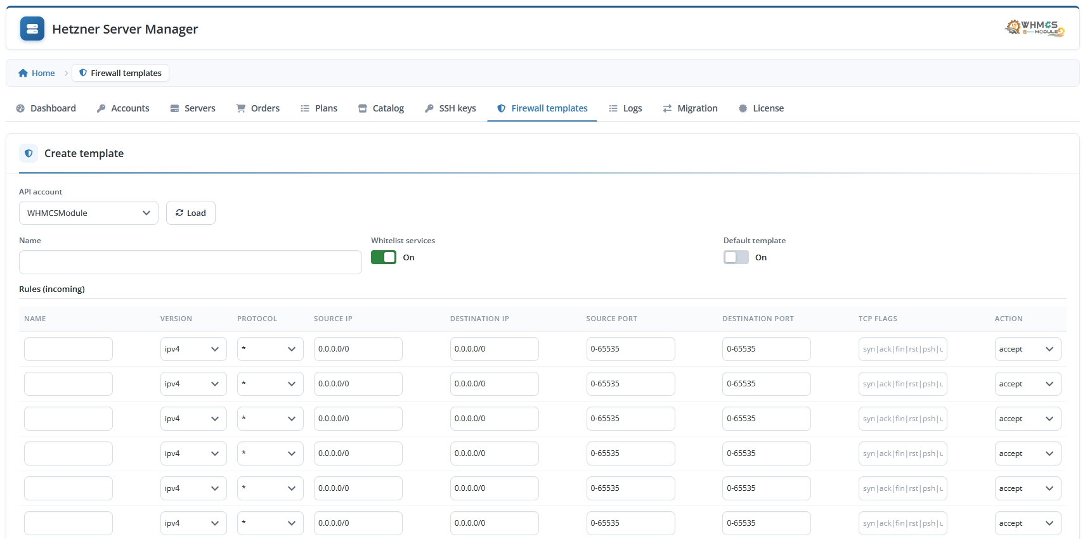Click the Catalog box icon

[x=363, y=108]
